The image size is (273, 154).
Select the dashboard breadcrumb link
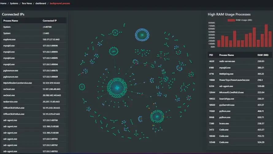[40, 3]
